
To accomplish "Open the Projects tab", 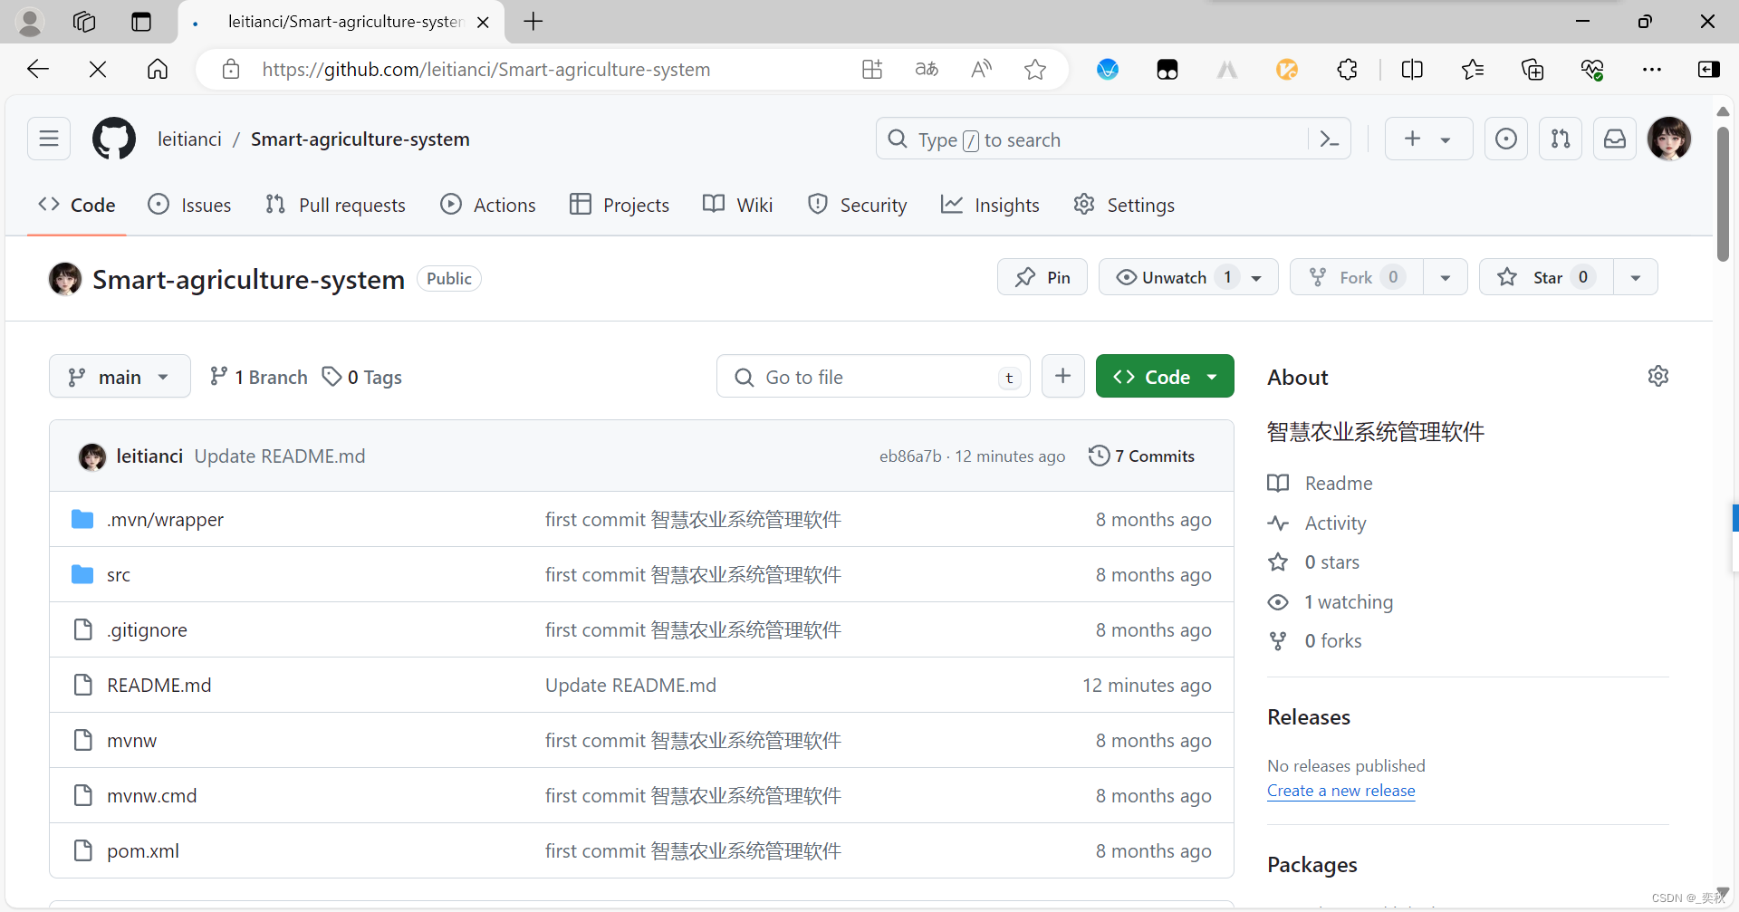I will (620, 205).
